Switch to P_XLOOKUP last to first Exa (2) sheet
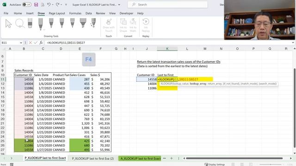 tap(93, 159)
